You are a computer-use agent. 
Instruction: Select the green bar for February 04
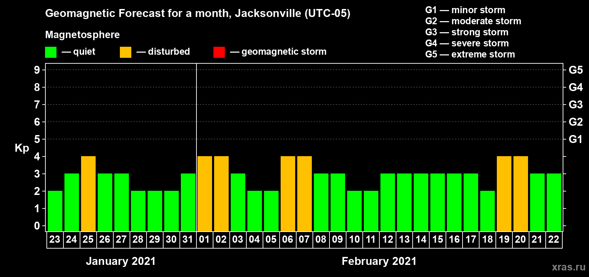(x=255, y=211)
